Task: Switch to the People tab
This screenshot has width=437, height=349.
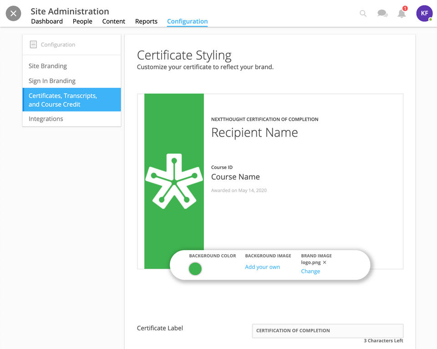Action: pyautogui.click(x=82, y=21)
